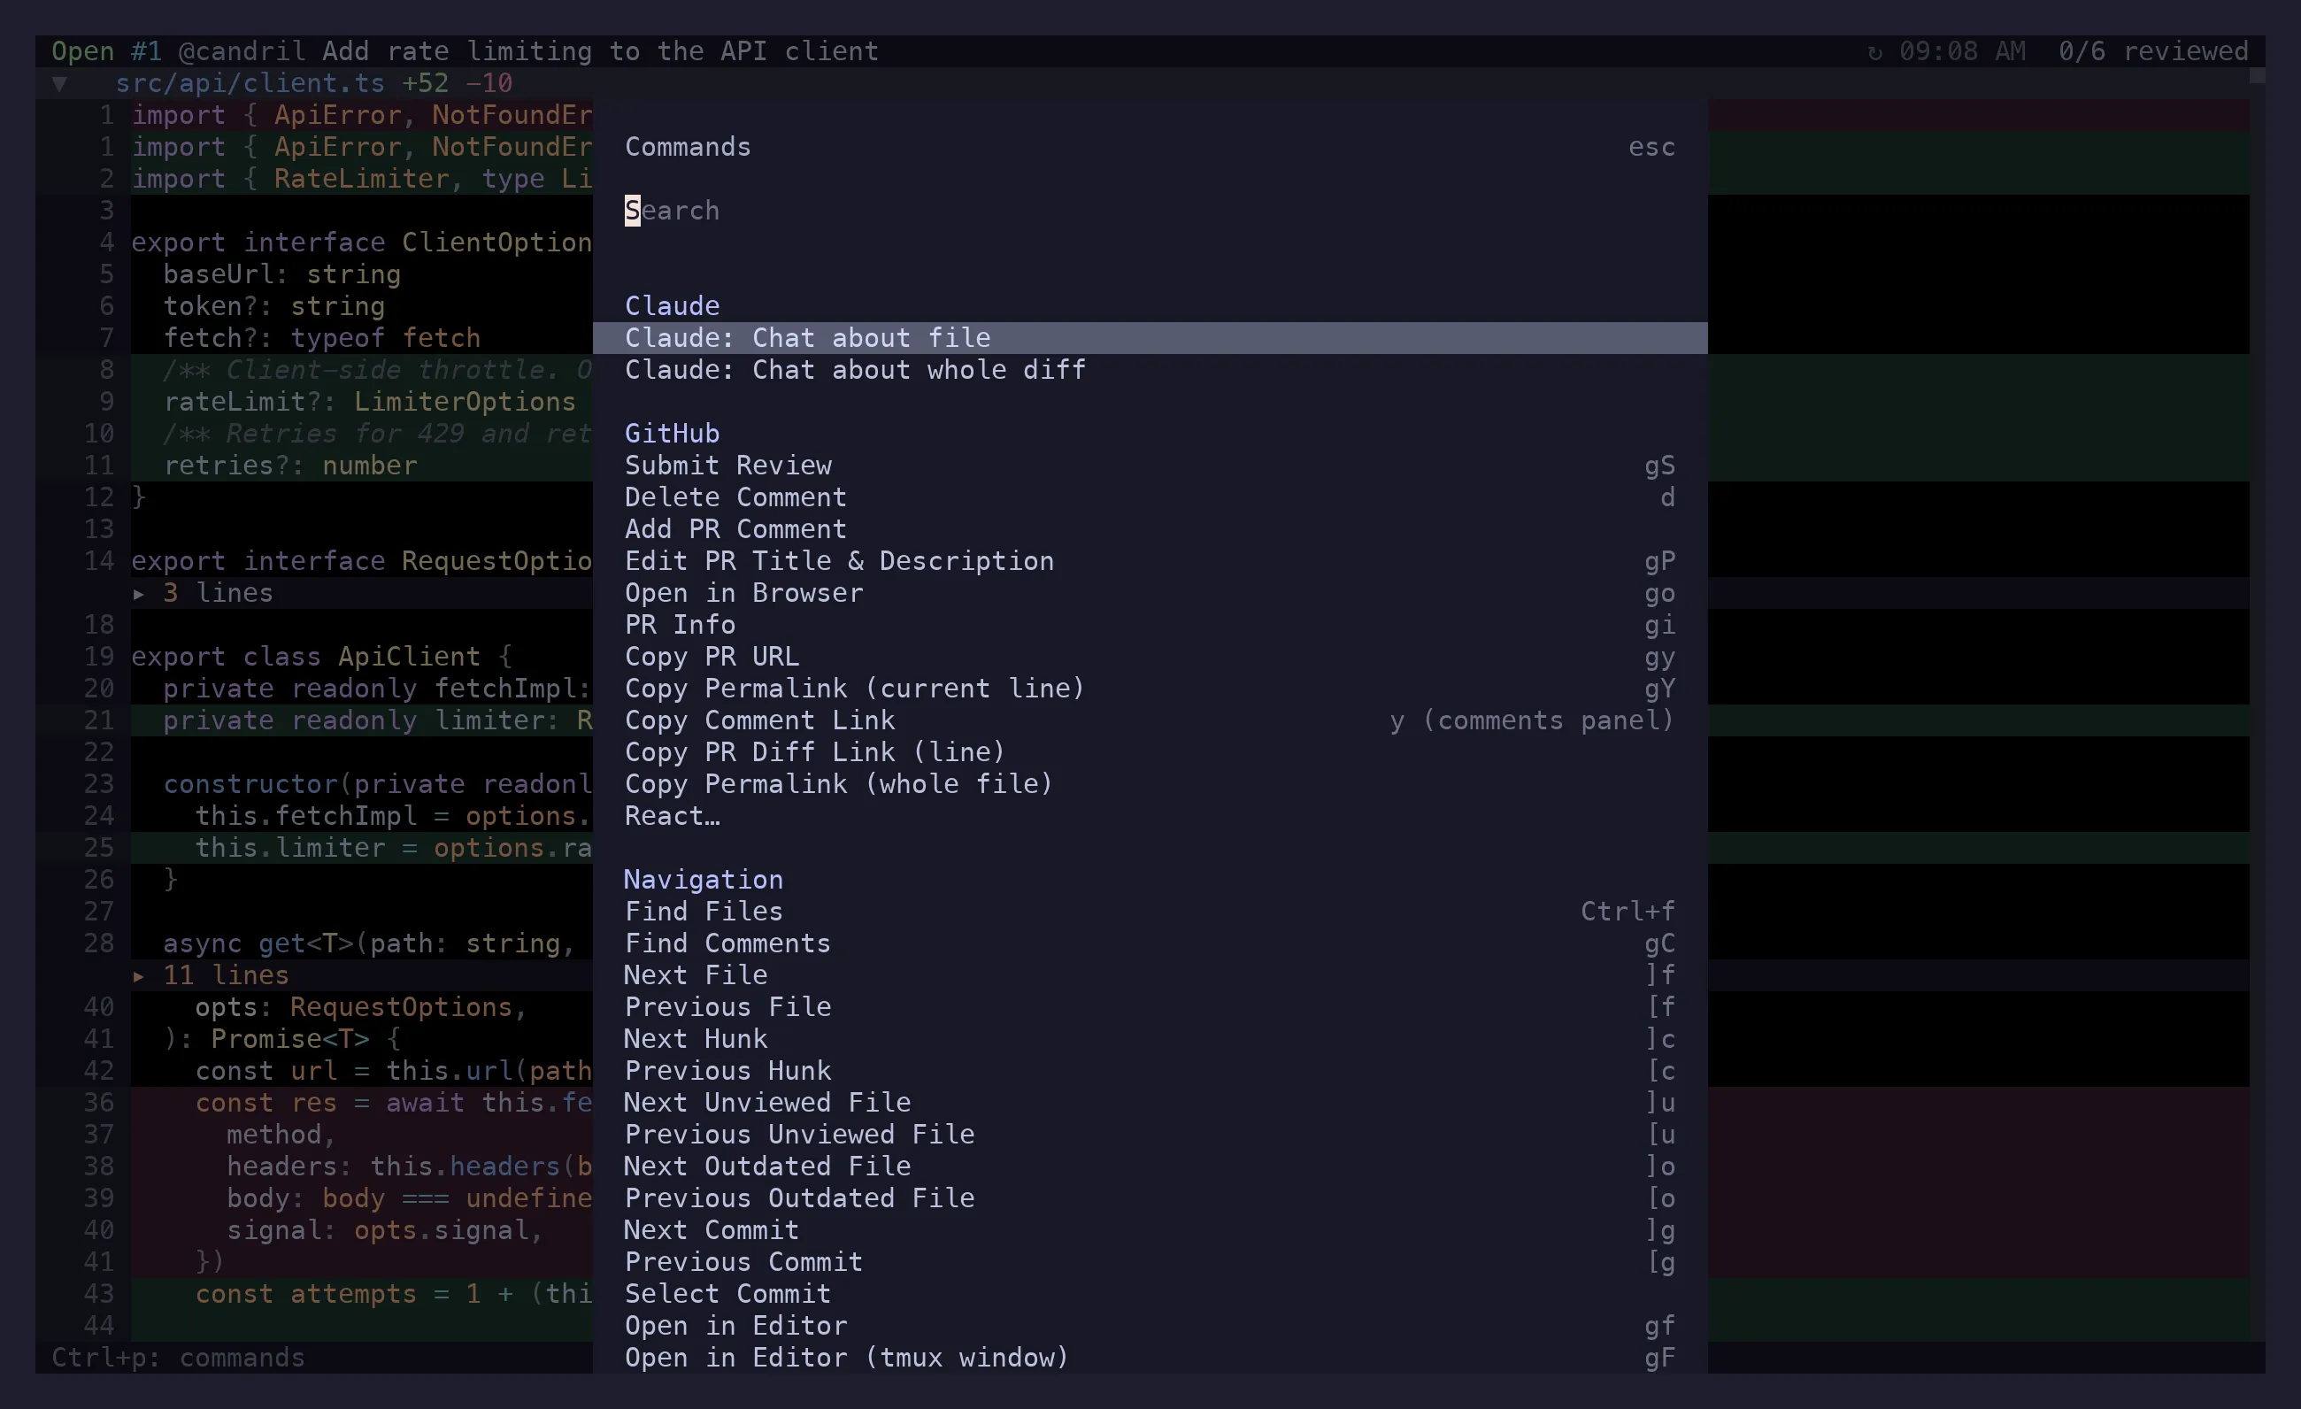The height and width of the screenshot is (1409, 2301).
Task: Select Copy PR Diff Link (line)
Action: pos(1150,751)
